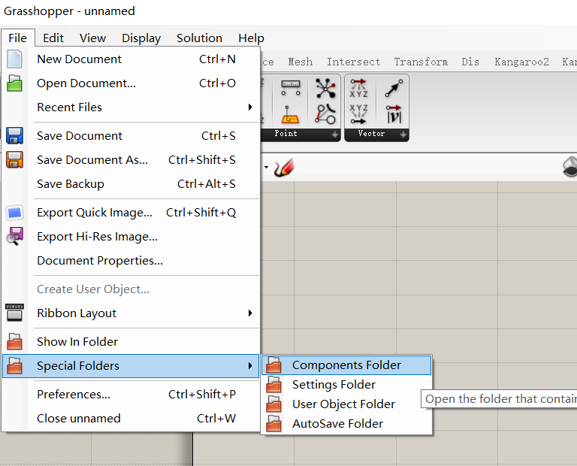Choose Preferences... from the File menu
The image size is (577, 466).
click(131, 395)
